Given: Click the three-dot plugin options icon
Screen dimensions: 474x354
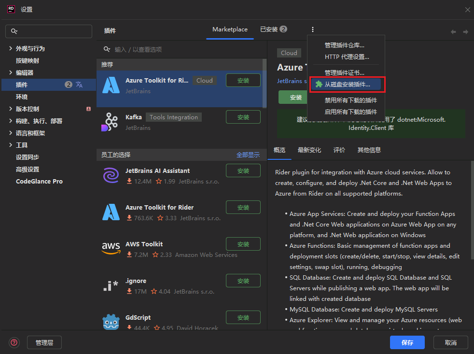Looking at the screenshot, I should pyautogui.click(x=313, y=29).
